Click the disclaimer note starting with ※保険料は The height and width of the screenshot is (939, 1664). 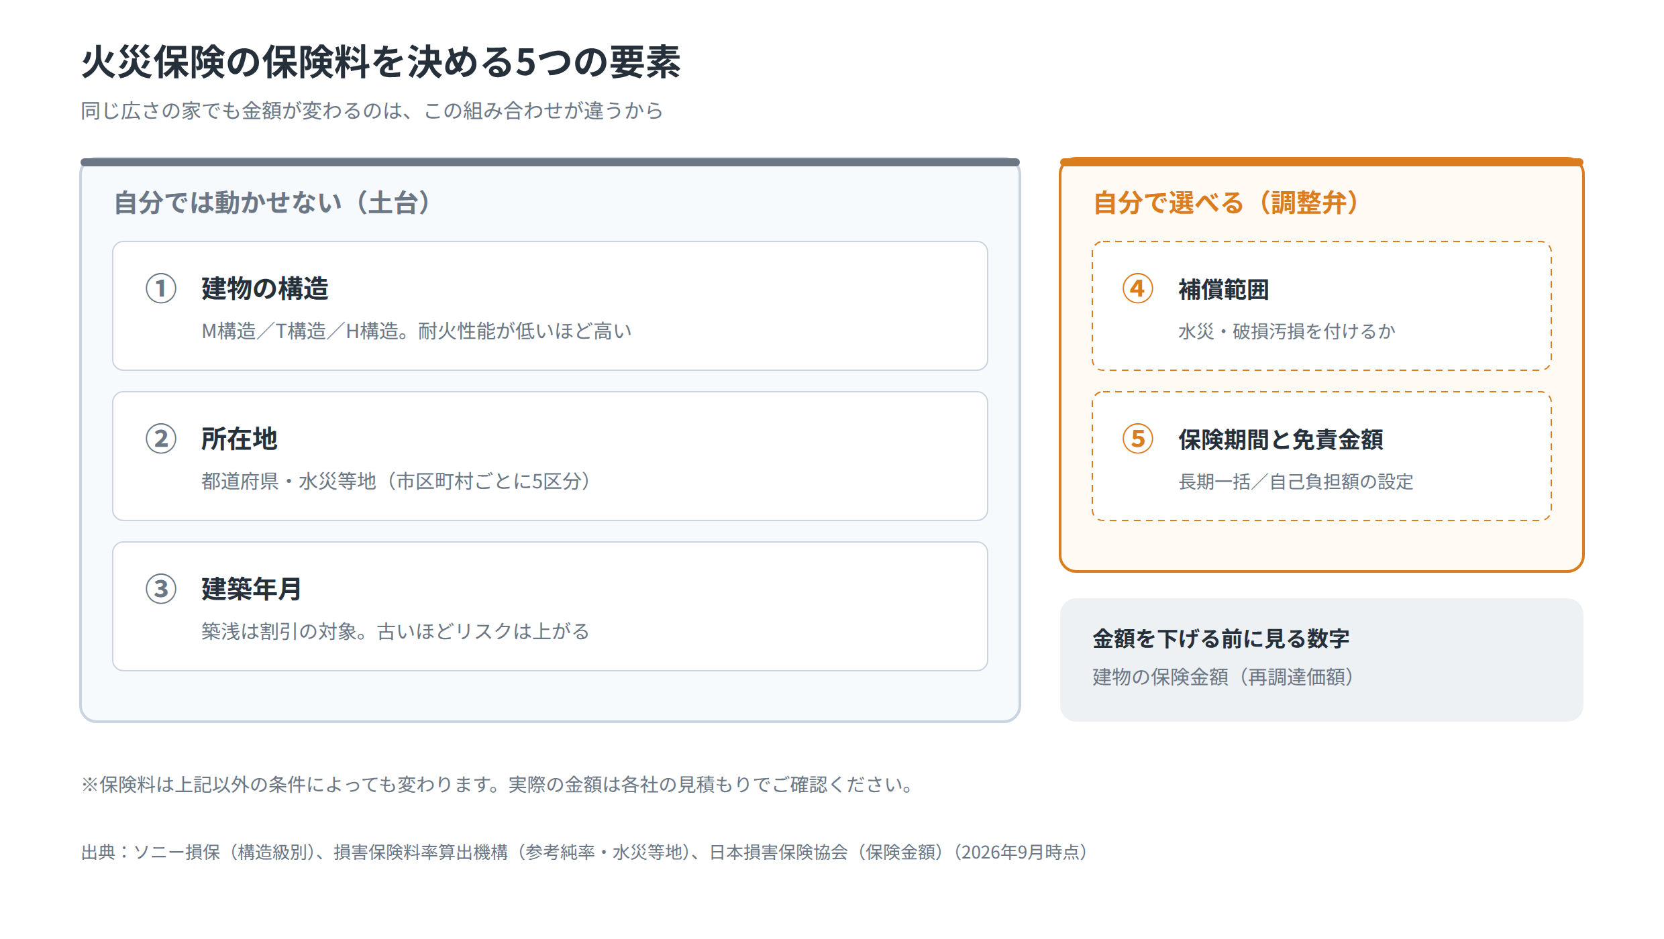point(498,784)
